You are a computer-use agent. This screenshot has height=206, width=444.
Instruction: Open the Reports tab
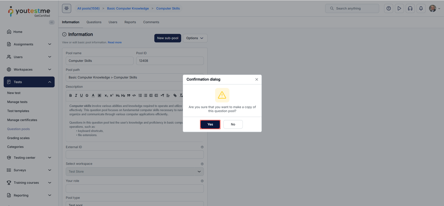(130, 22)
